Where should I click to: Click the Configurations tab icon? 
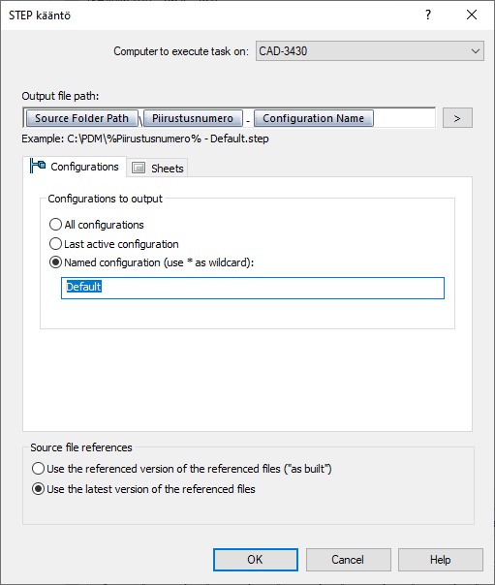point(38,166)
